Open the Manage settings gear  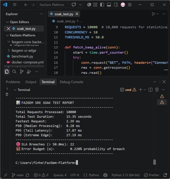[130, 5]
